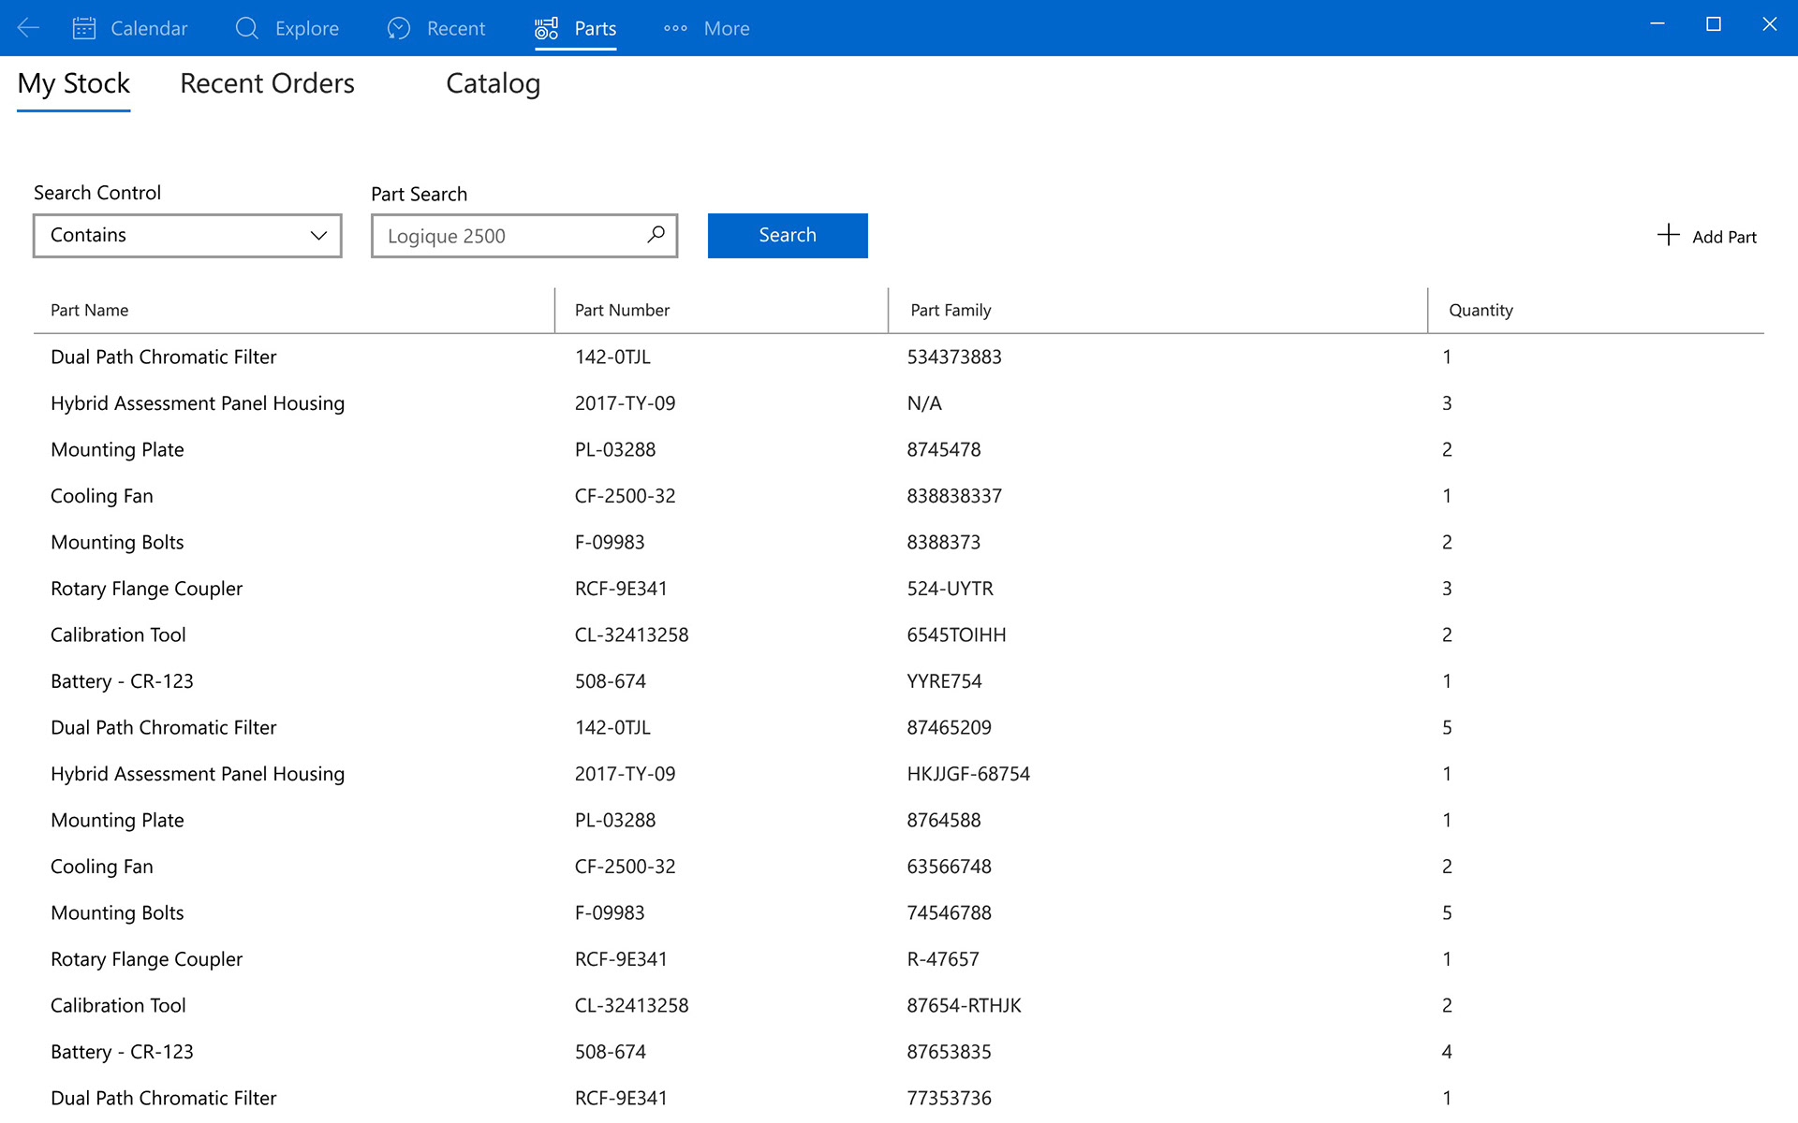This screenshot has height=1123, width=1798.
Task: Click the plus icon for Add Part
Action: [x=1668, y=235]
